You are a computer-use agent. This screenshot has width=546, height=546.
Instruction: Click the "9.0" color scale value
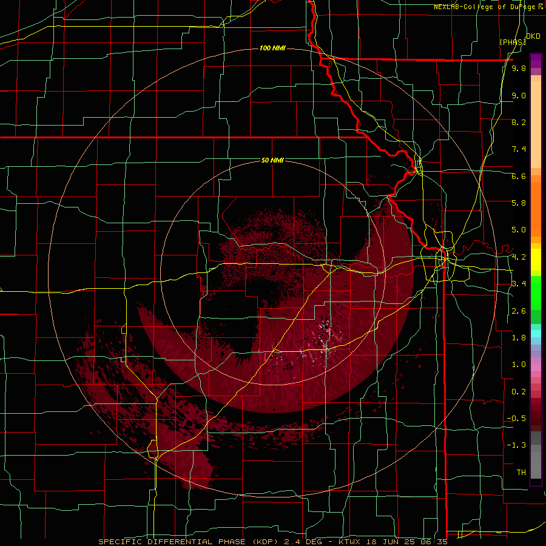[519, 95]
